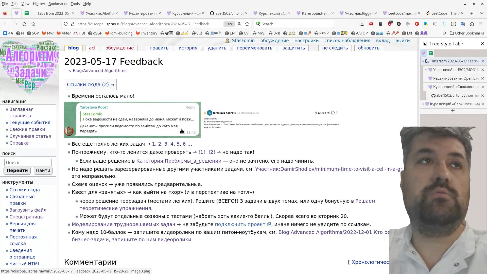Toggle bookmark star for this page

[247, 24]
